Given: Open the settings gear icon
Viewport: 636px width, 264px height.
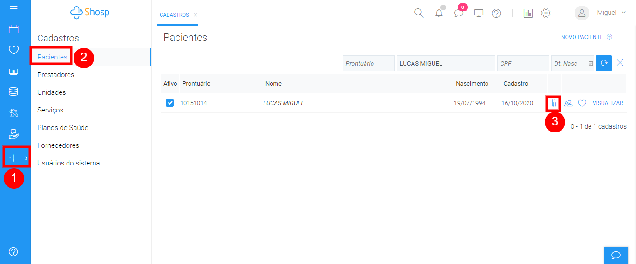Looking at the screenshot, I should [546, 13].
